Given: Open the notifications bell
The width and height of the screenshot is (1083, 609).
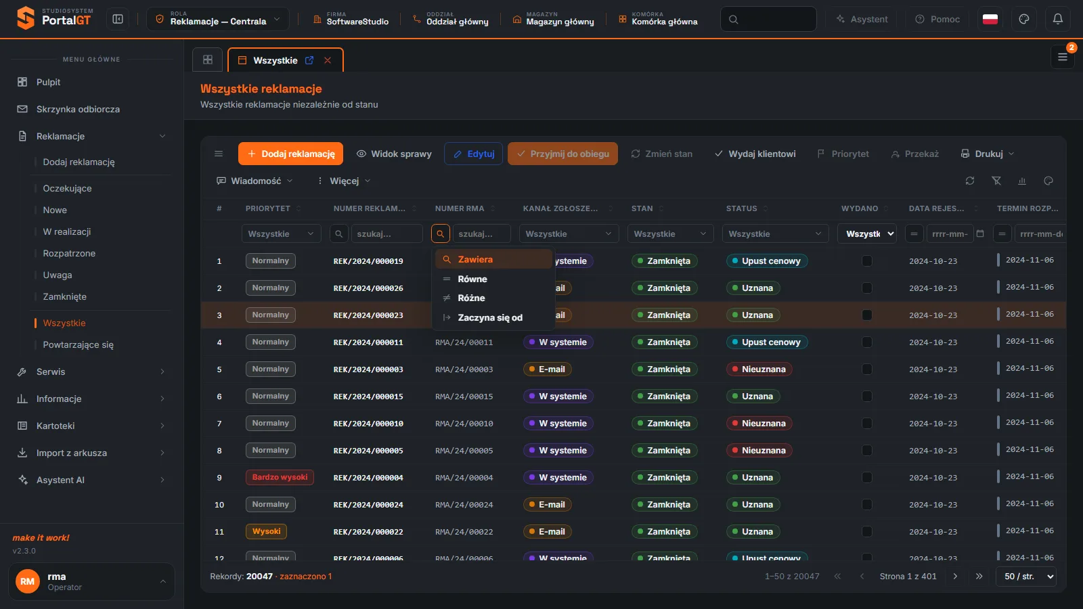Looking at the screenshot, I should point(1057,20).
